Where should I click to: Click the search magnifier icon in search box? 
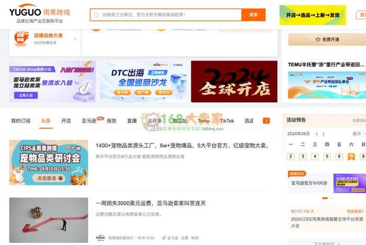point(96,15)
